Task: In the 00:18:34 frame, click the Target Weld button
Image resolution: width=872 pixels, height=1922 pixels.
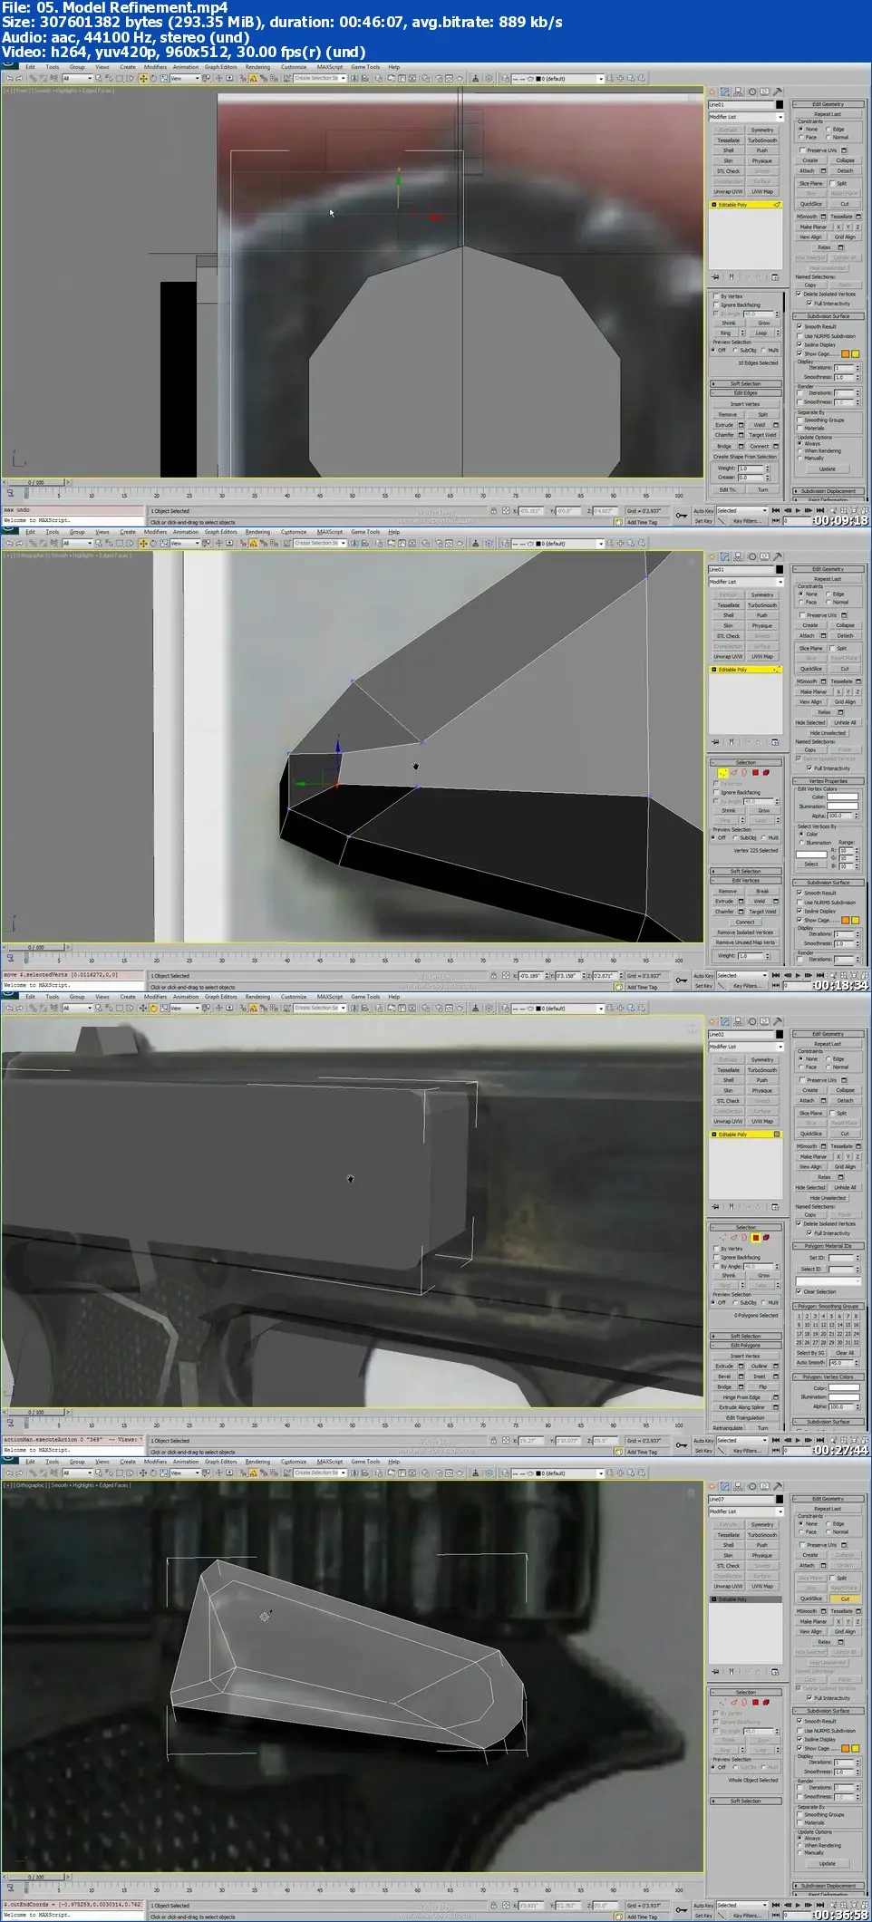Action: pos(762,912)
